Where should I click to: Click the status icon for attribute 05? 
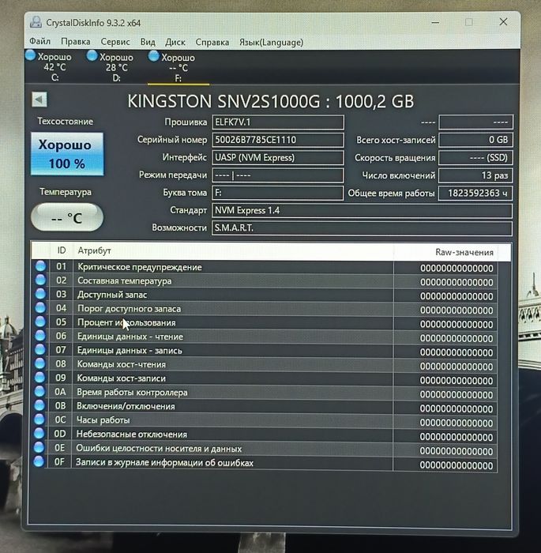(x=40, y=322)
